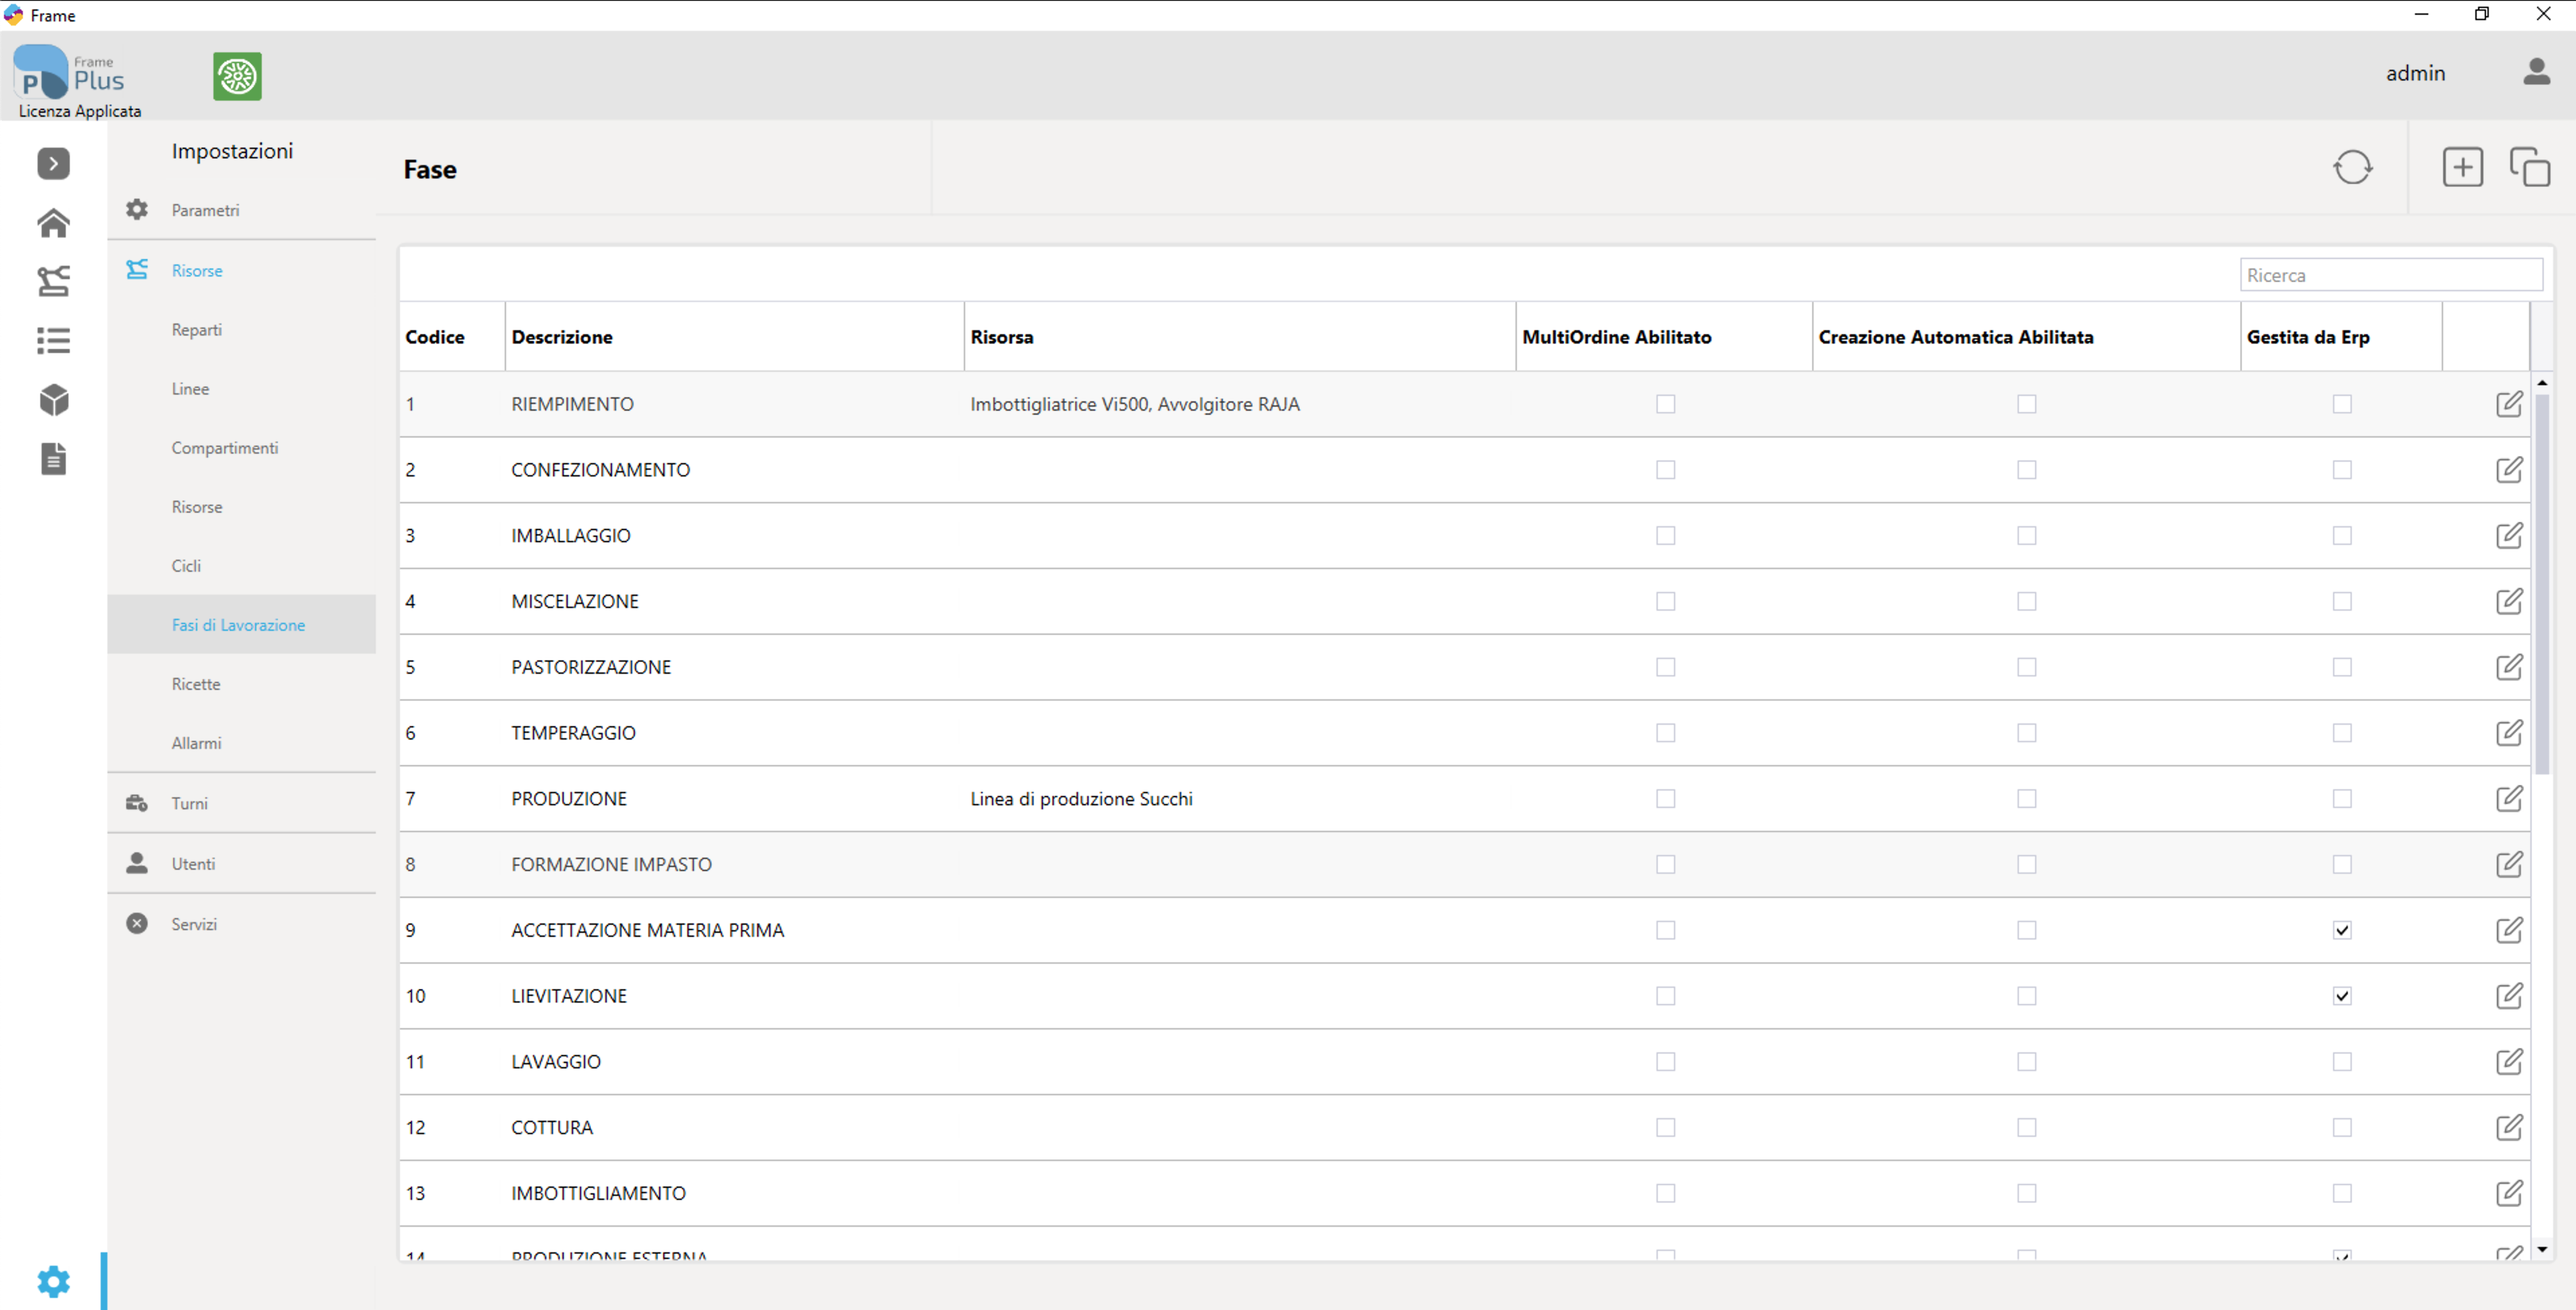Open Turni settings section
Viewport: 2576px width, 1310px height.
(x=242, y=803)
